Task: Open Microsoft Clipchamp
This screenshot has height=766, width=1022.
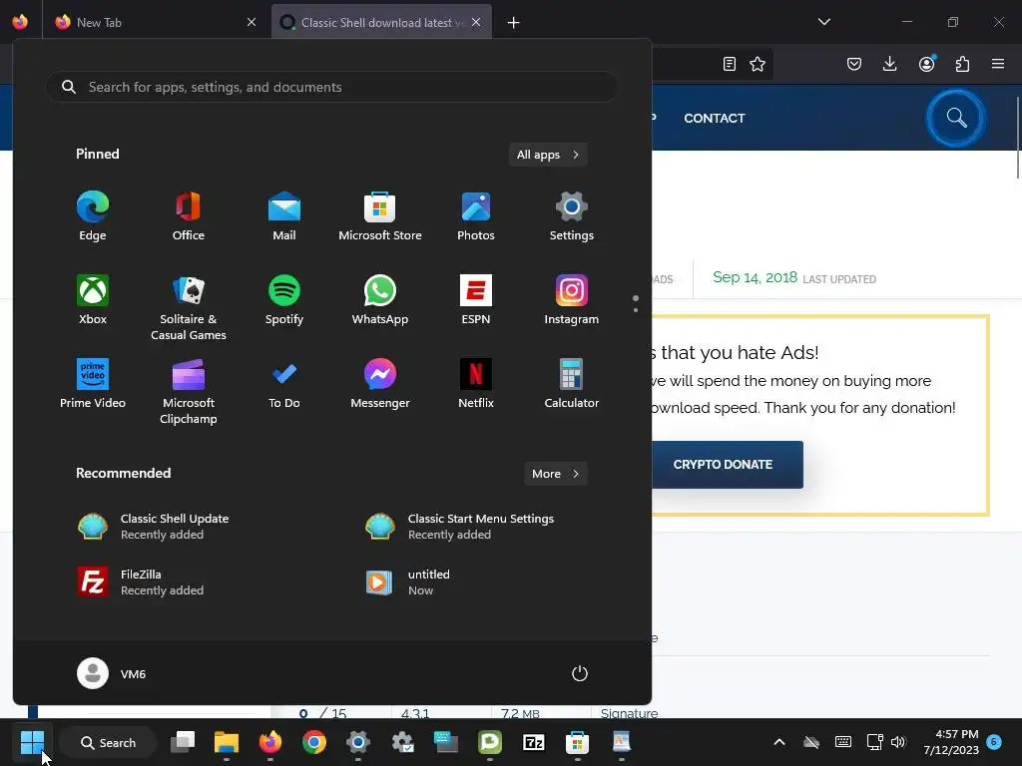Action: (189, 391)
